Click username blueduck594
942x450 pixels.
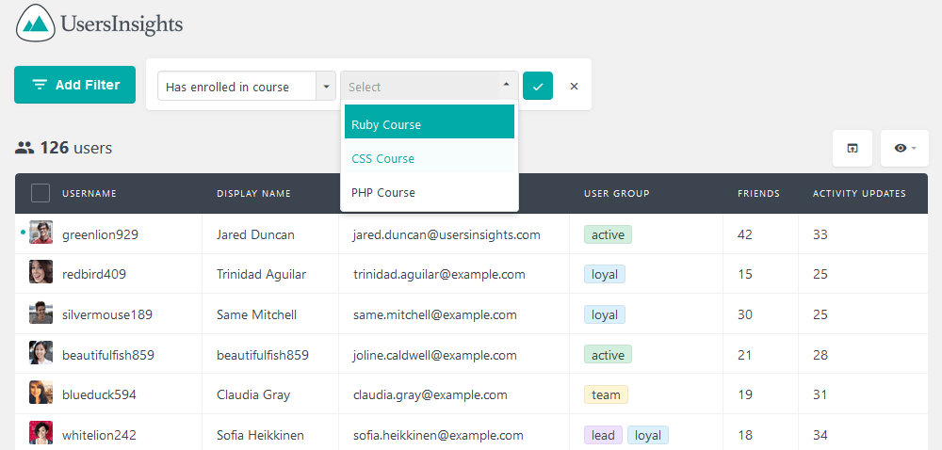coord(99,394)
